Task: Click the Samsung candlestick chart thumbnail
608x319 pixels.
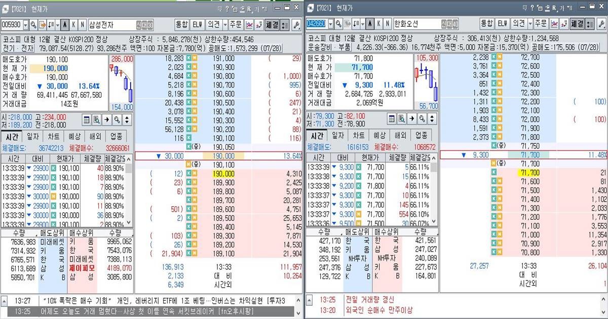Action: coord(122,83)
